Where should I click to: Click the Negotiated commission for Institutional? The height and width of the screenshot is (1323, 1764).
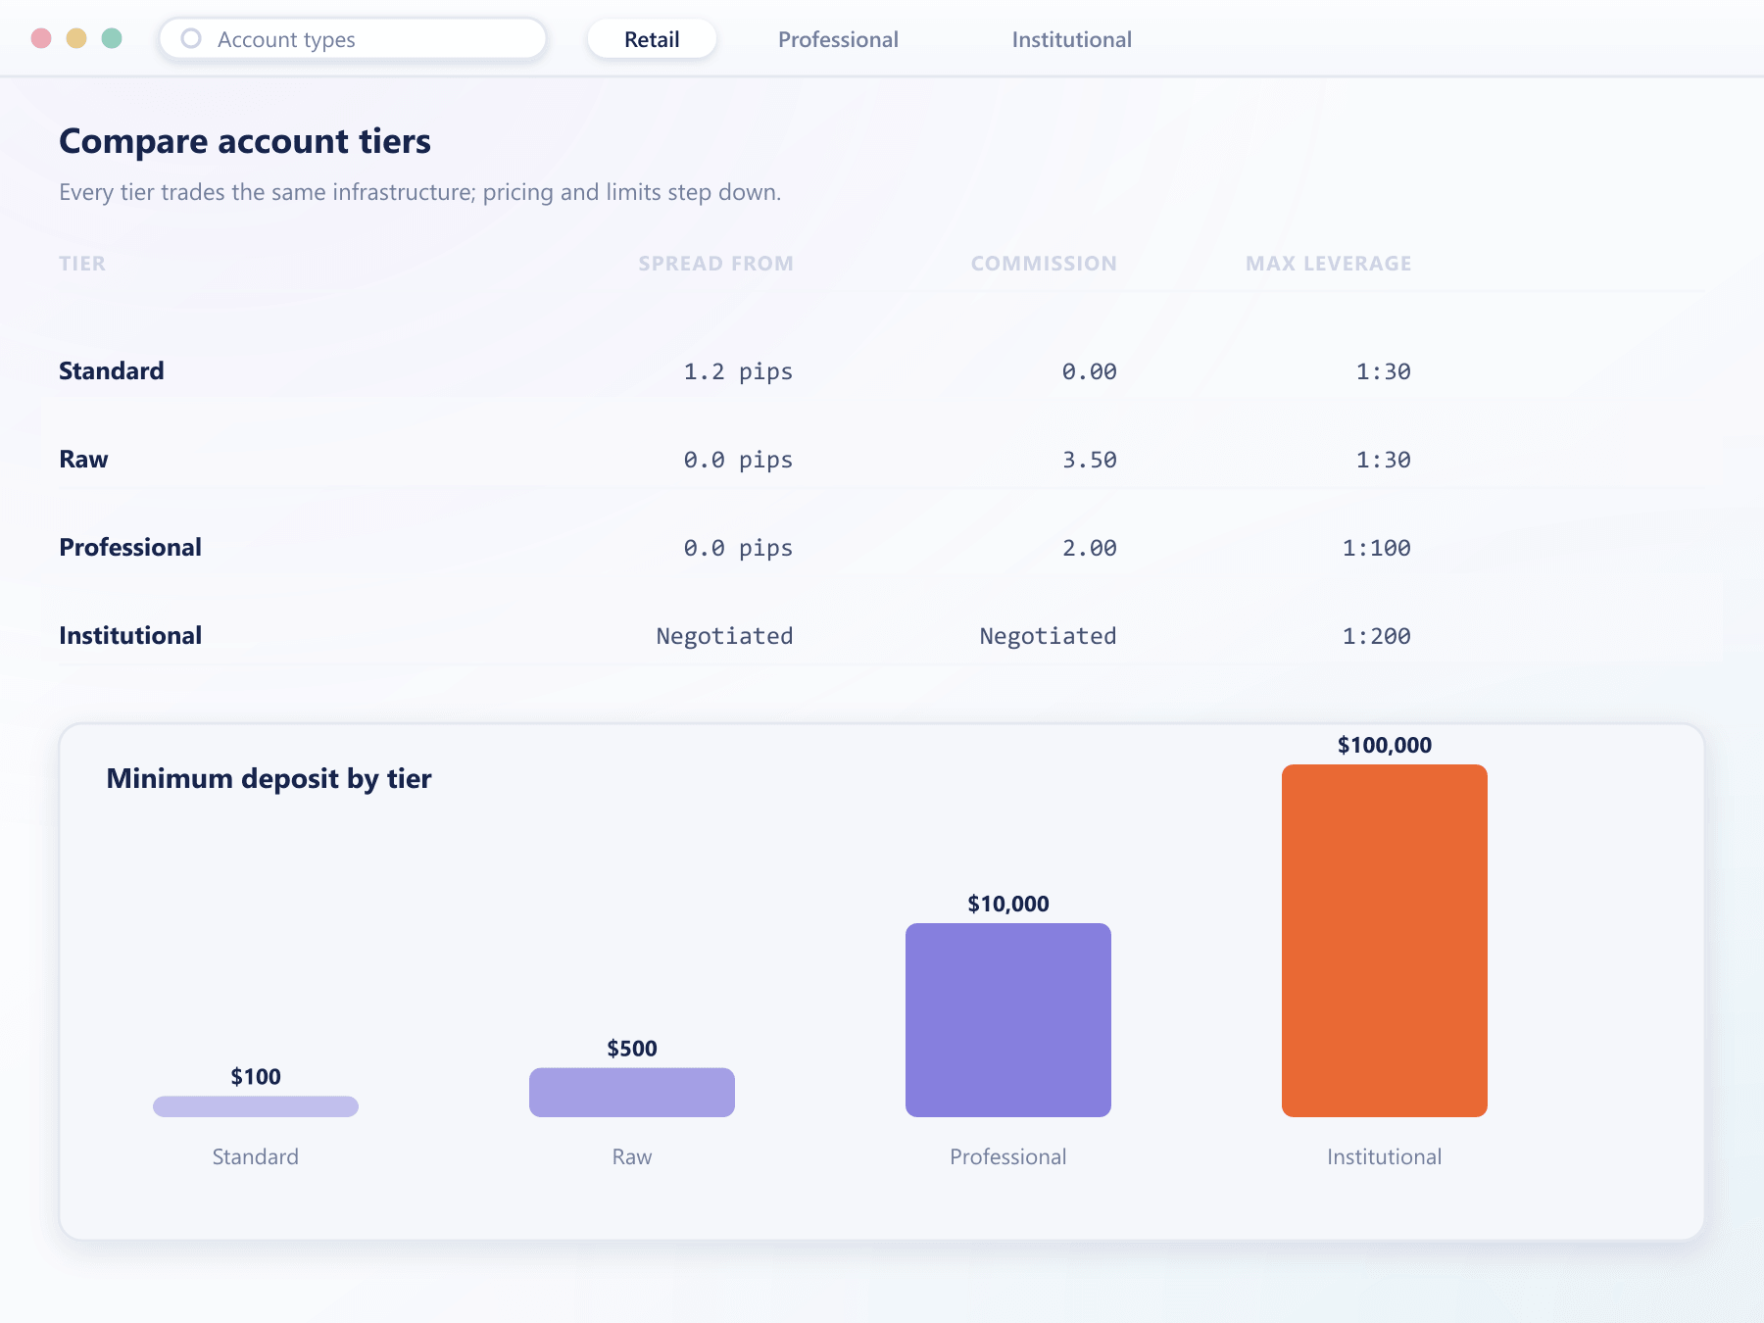[x=1048, y=636]
